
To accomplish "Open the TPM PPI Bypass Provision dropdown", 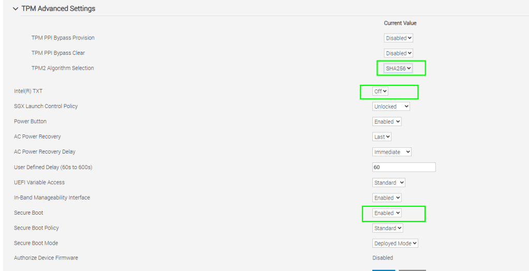I will (x=399, y=38).
